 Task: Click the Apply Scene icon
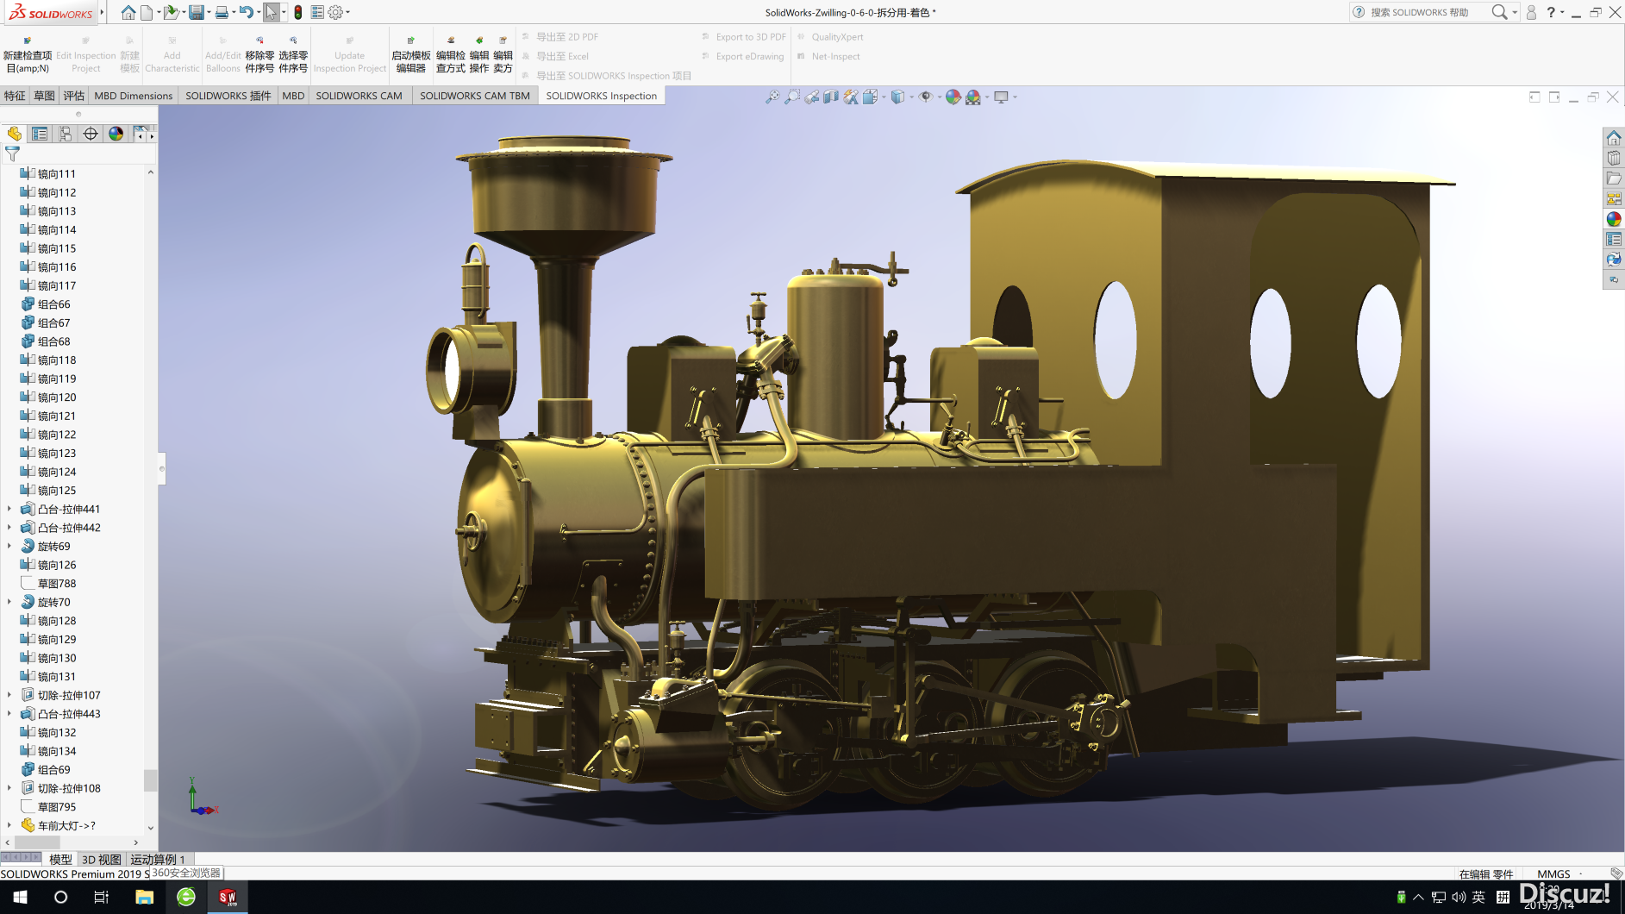pos(973,97)
